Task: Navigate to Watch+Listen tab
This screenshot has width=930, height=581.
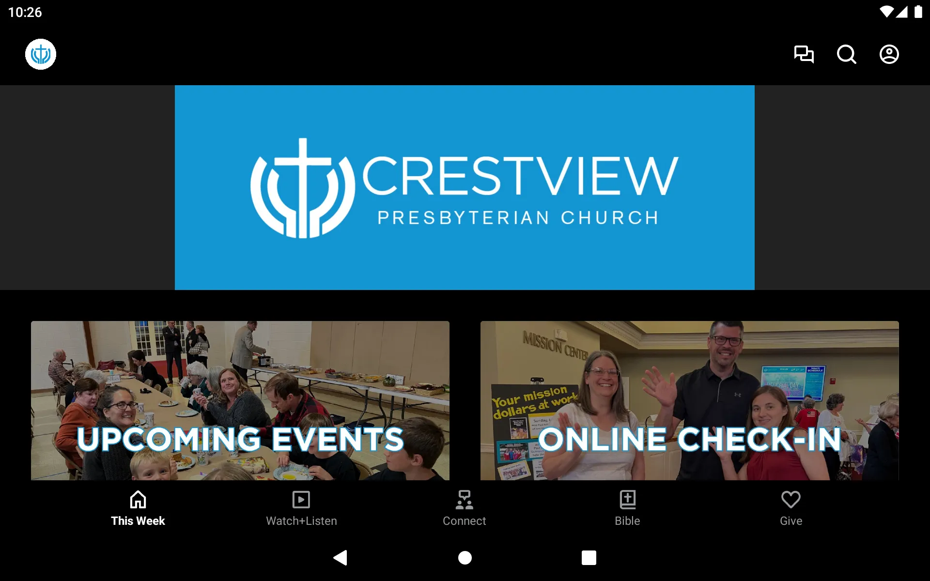Action: [x=301, y=507]
